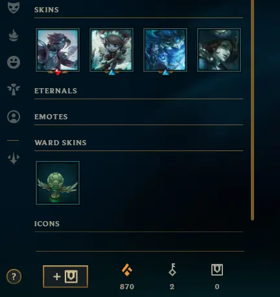280x297 pixels.
Task: Jump to the Emotes section header
Action: pyautogui.click(x=51, y=117)
